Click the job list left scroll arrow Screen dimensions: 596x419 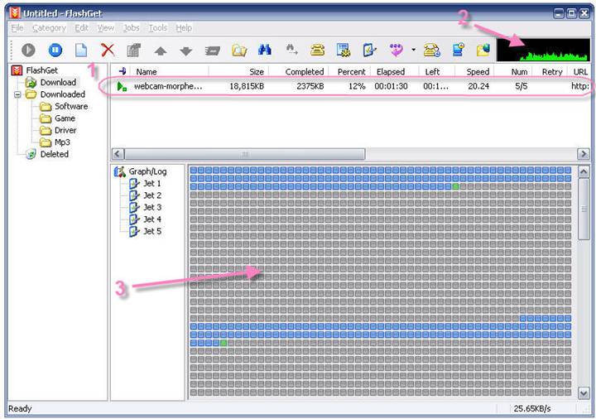tap(118, 154)
